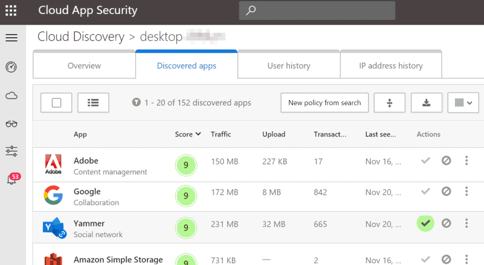Image resolution: width=484 pixels, height=265 pixels.
Task: Open the Google app name link
Action: pos(87,191)
